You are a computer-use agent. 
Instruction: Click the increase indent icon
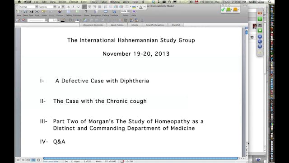[121, 7]
